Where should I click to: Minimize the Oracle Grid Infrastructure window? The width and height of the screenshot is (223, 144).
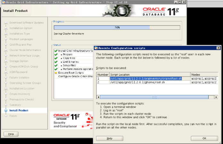[x=176, y=2]
